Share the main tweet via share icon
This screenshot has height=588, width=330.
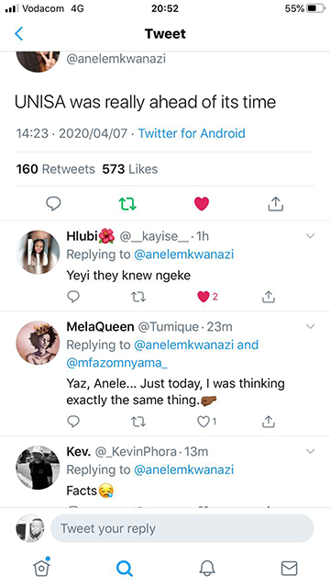click(x=276, y=204)
